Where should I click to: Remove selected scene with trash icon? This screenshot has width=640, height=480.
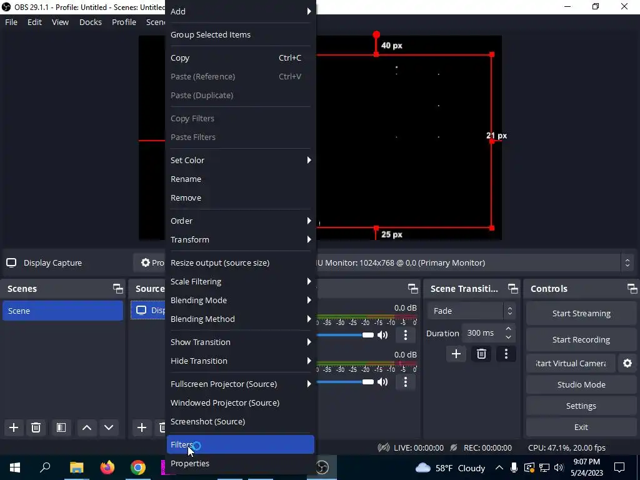[36, 427]
